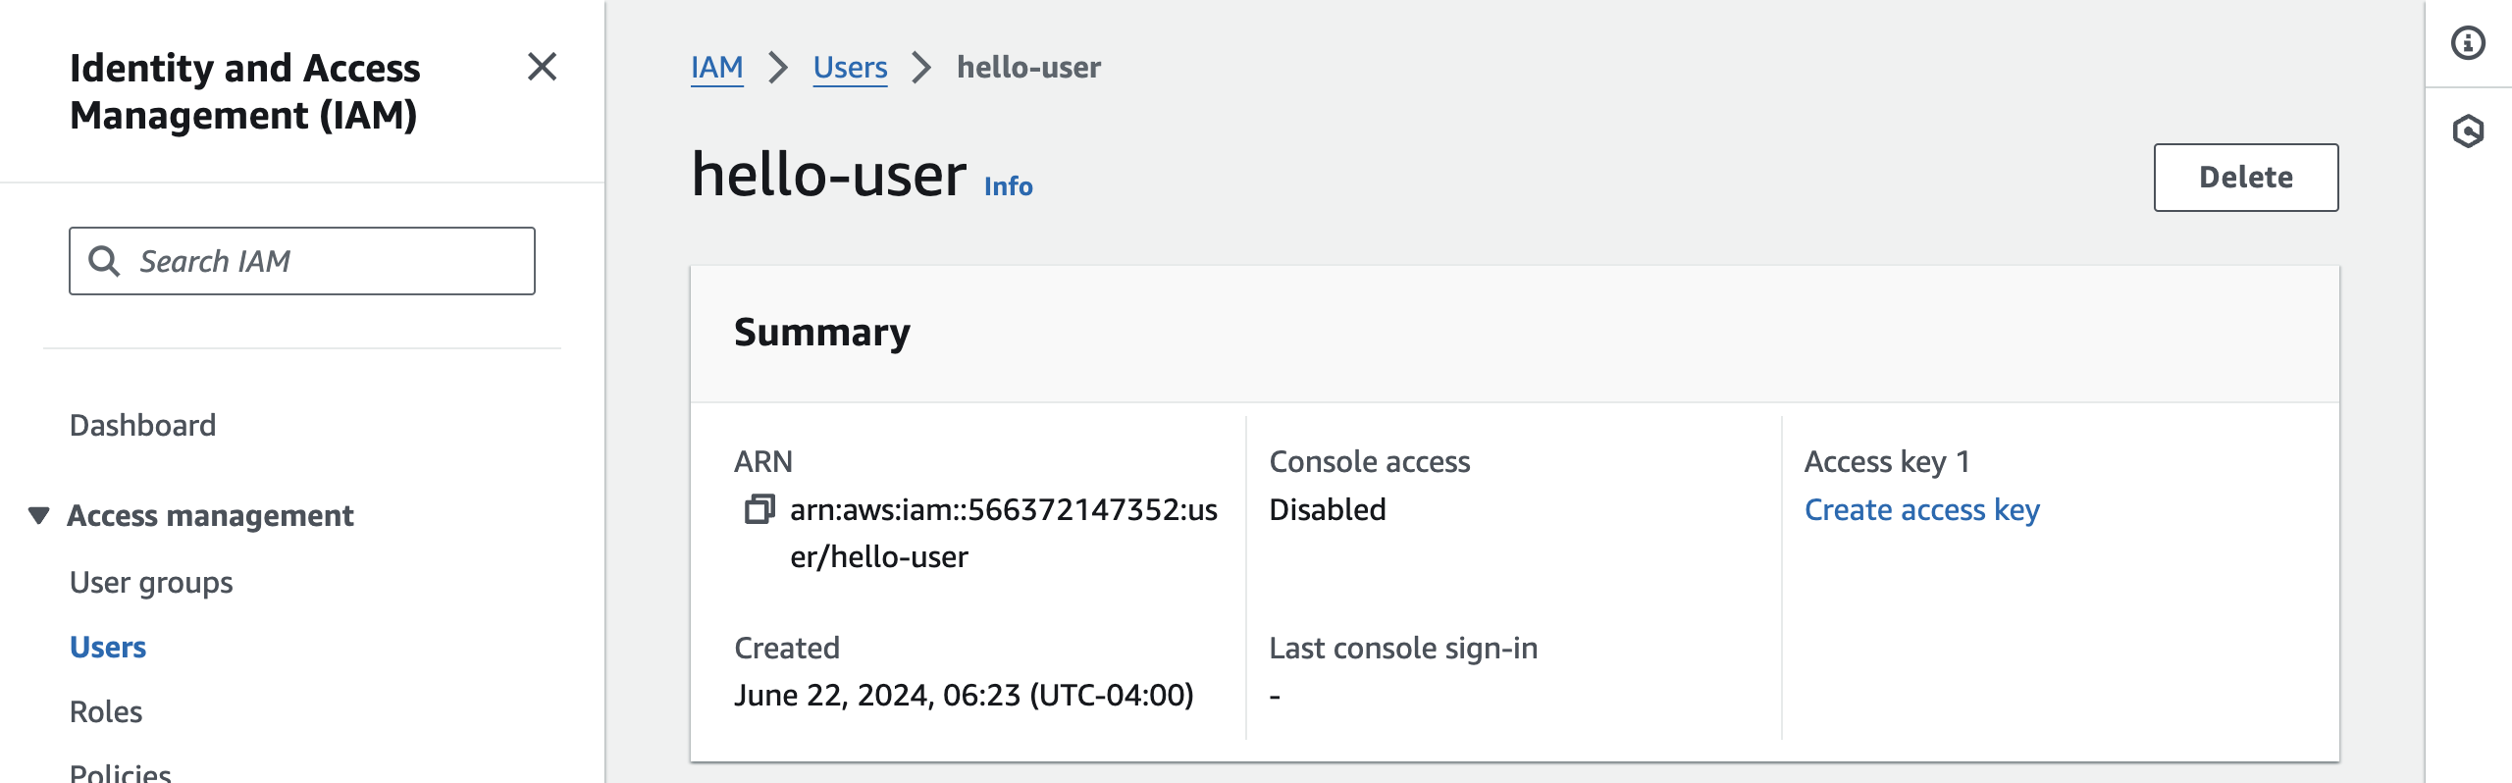2512x783 pixels.
Task: Click the IAM breadcrumb link
Action: (716, 68)
